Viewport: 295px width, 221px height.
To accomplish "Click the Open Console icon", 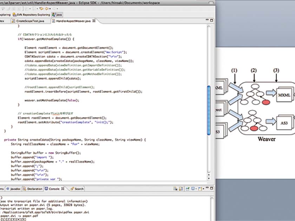I will tap(200, 189).
